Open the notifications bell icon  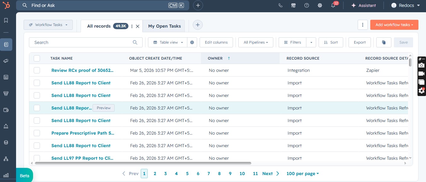click(x=333, y=5)
